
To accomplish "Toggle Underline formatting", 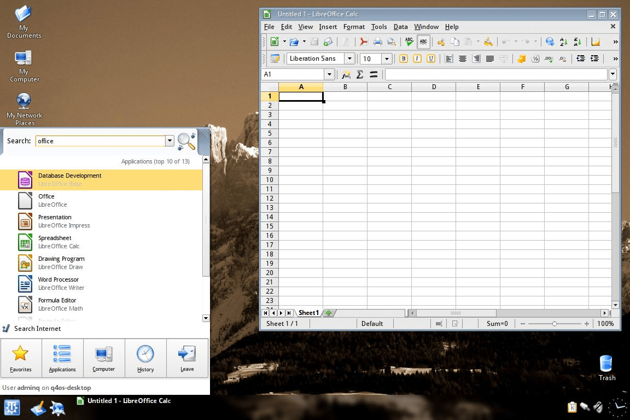I will (x=431, y=59).
